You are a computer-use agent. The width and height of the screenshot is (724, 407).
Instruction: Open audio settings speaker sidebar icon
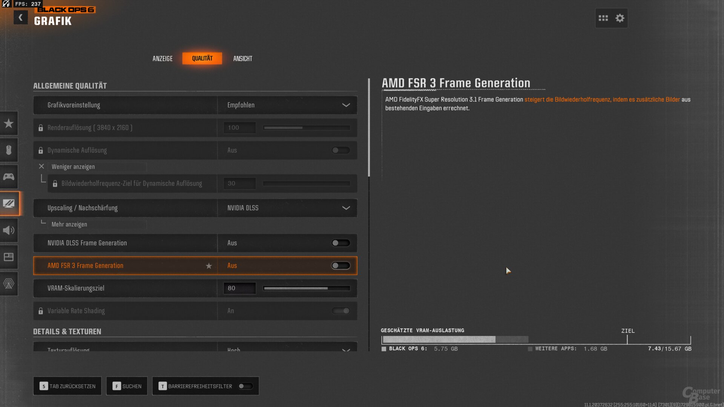(x=9, y=230)
